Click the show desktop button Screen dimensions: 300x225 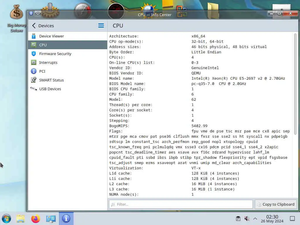pyautogui.click(x=292, y=219)
